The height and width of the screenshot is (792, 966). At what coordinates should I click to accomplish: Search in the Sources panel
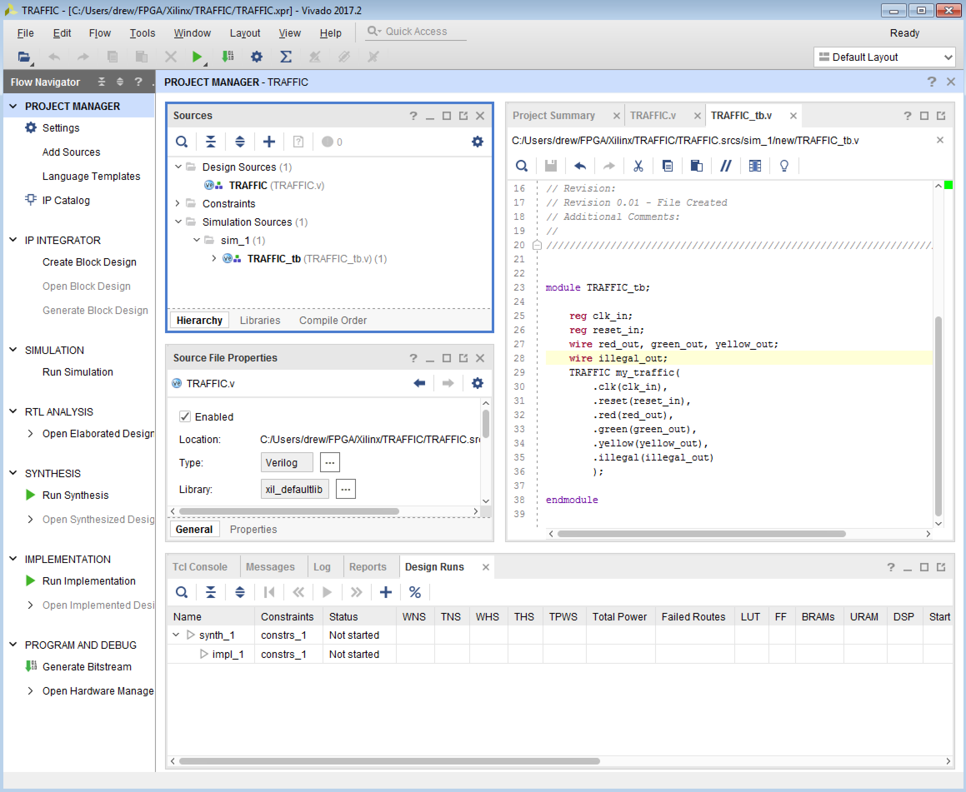tap(182, 142)
